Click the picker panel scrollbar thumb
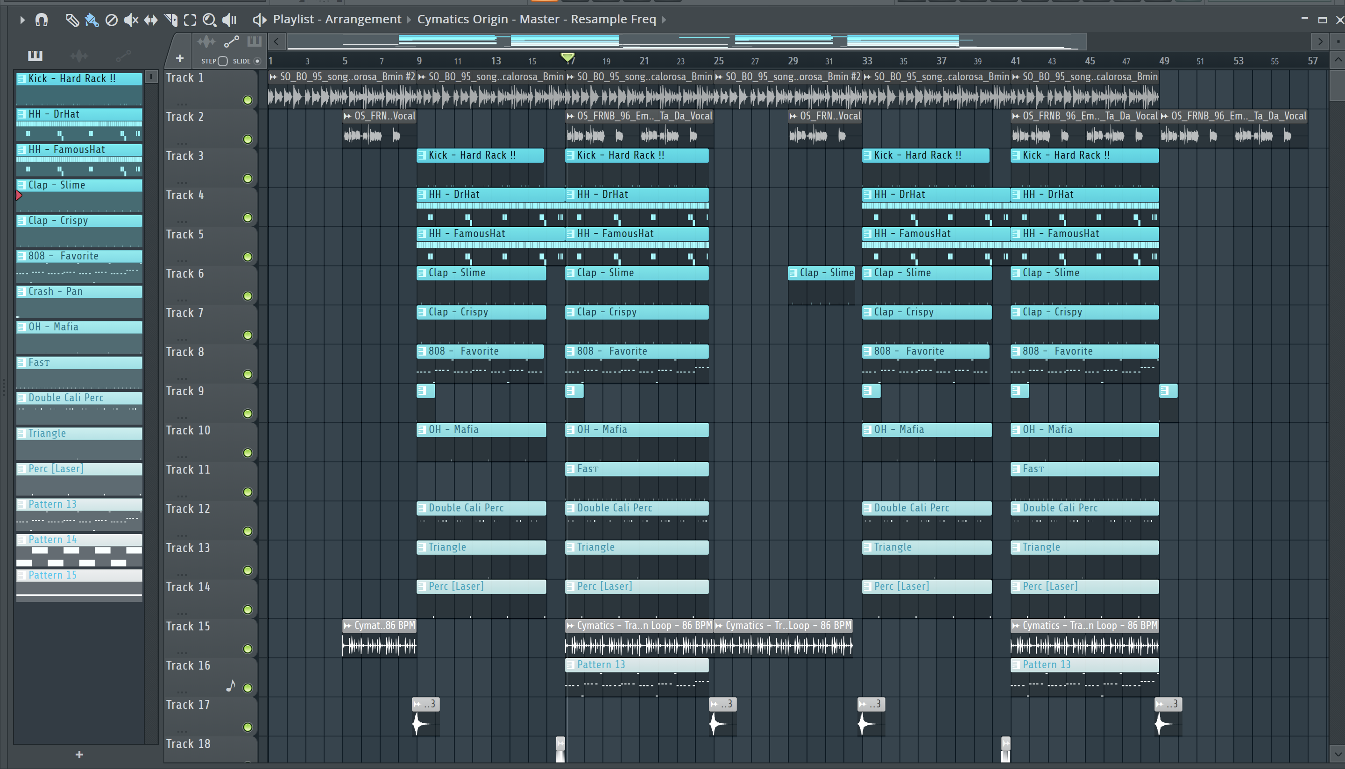1345x769 pixels. pyautogui.click(x=151, y=77)
